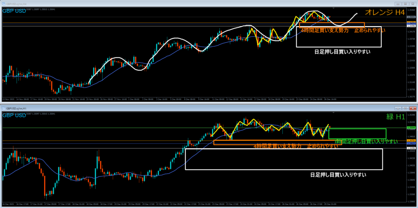Select the '日足押し目買い入りやすい' text in H4 chart
The width and height of the screenshot is (418, 208).
point(342,52)
